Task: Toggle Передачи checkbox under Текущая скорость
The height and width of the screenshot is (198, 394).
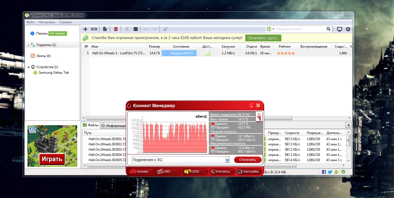Action: click(213, 140)
